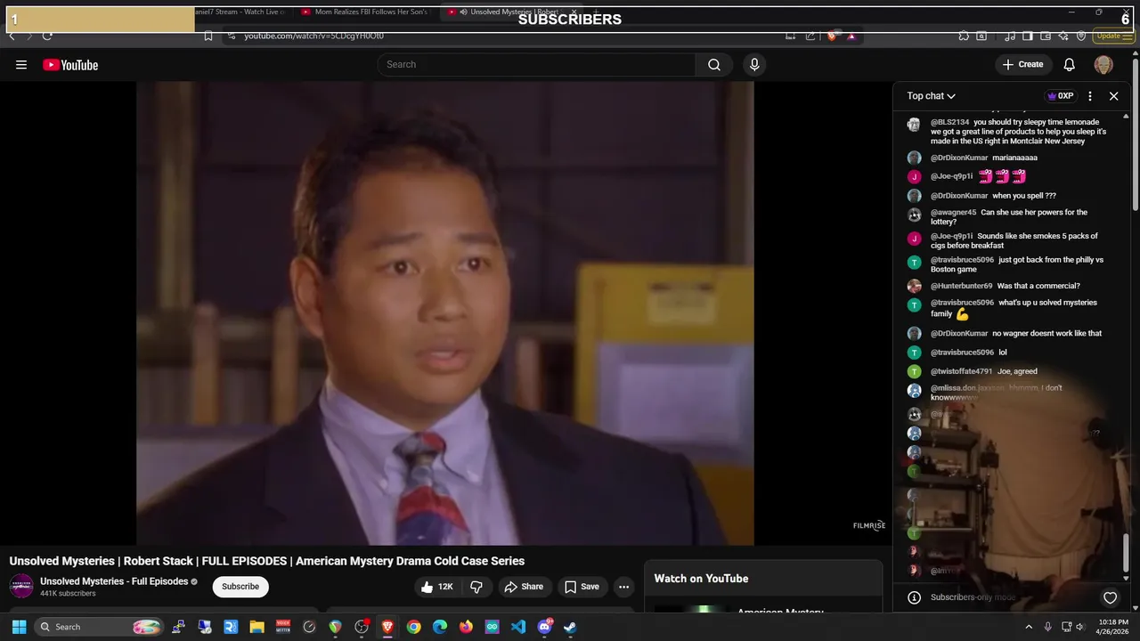Image resolution: width=1140 pixels, height=641 pixels.
Task: Open Windows Start menu
Action: click(x=19, y=627)
